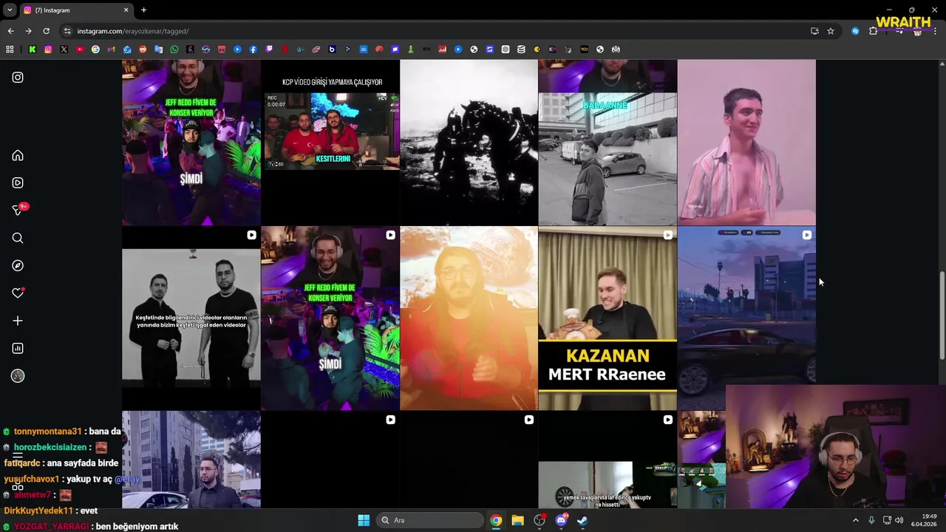The width and height of the screenshot is (946, 532).
Task: Open the YouTube bookmark
Action: point(80,50)
